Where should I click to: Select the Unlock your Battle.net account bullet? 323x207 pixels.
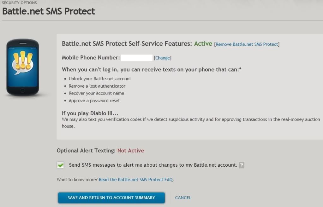(x=100, y=79)
